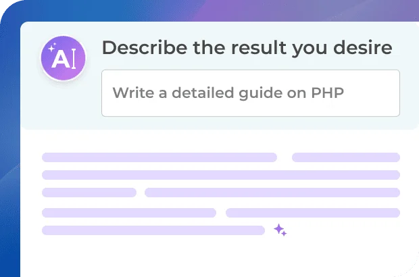Image resolution: width=419 pixels, height=277 pixels.
Task: Click the long right bar in third row
Action: pyautogui.click(x=272, y=193)
